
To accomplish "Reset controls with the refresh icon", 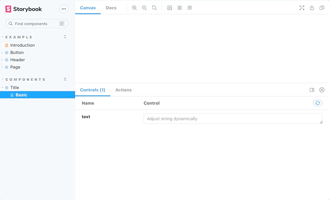I will click(317, 103).
